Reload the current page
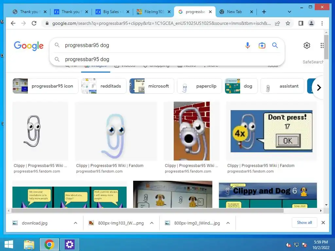Viewport: 335px width, 251px height. (34, 23)
